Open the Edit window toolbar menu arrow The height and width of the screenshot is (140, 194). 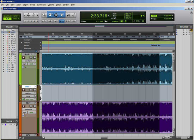(x=191, y=13)
